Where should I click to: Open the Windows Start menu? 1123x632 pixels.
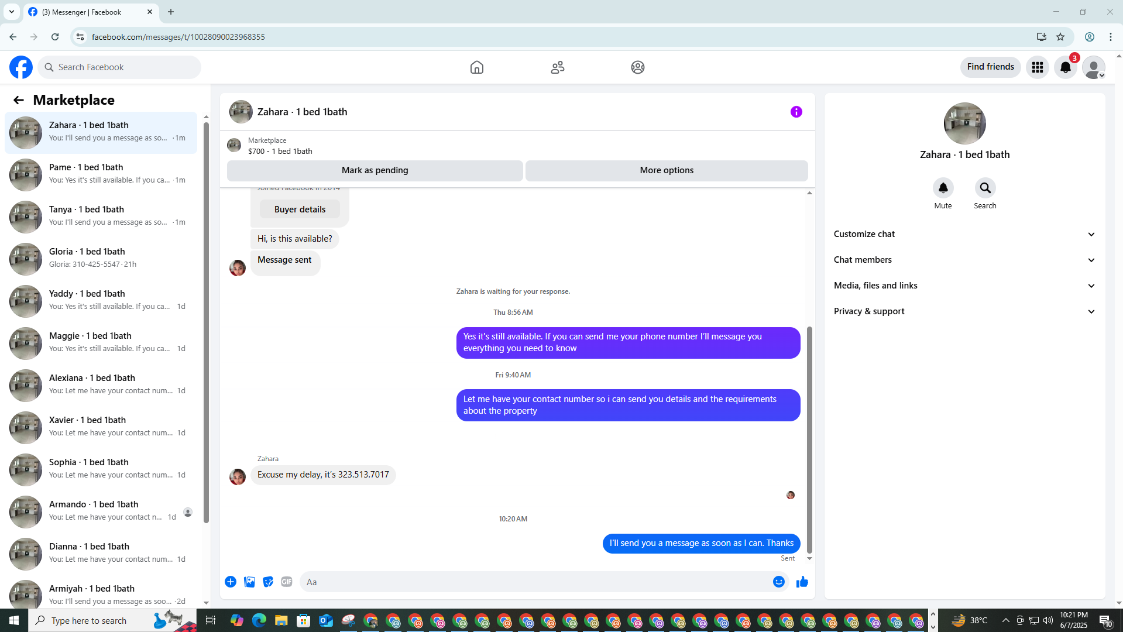[14, 620]
